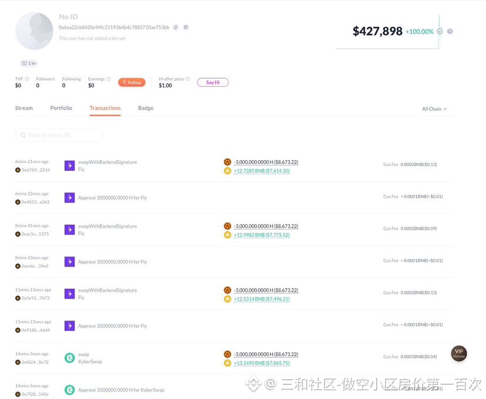Click BNB icon next to +13.1490 BNB
The width and height of the screenshot is (486, 399).
point(228,363)
